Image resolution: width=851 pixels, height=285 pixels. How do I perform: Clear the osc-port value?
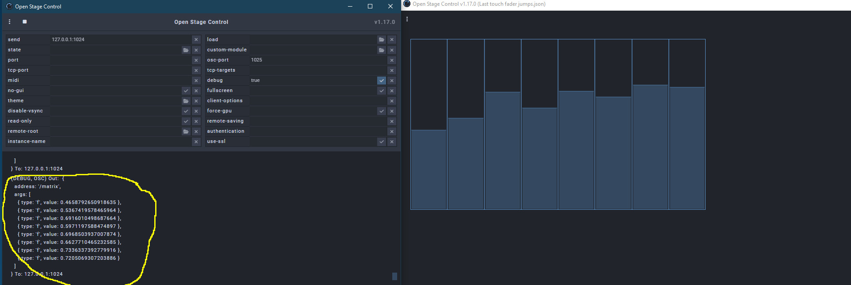392,60
